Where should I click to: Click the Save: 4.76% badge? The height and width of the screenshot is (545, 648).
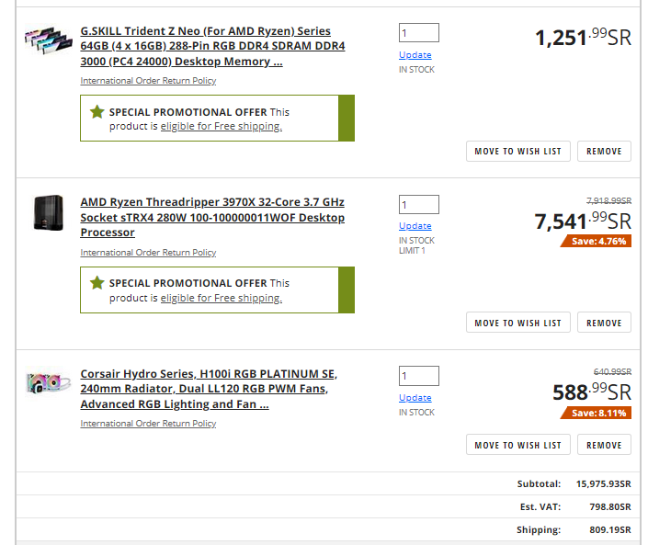pos(596,242)
